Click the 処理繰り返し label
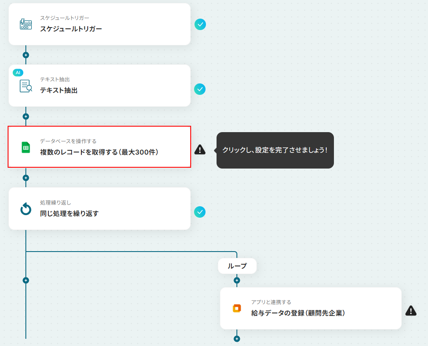 pyautogui.click(x=56, y=202)
